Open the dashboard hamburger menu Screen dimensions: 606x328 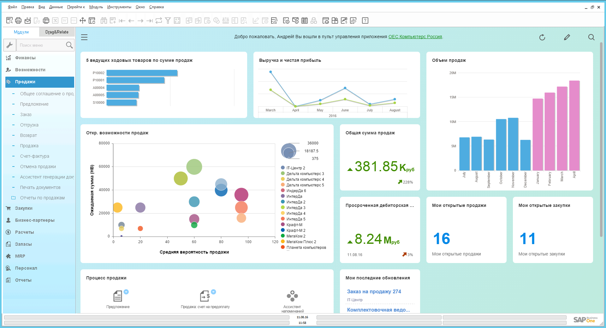pyautogui.click(x=84, y=37)
